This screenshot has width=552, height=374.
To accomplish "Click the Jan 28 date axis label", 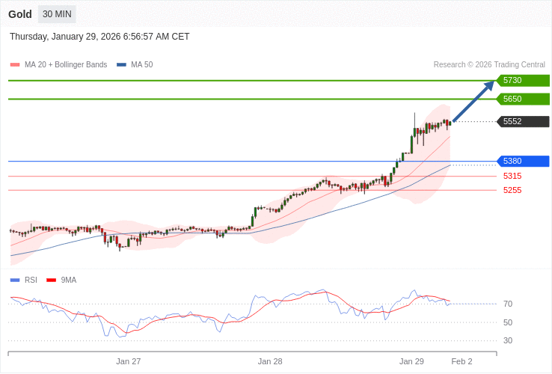I will pyautogui.click(x=270, y=361).
